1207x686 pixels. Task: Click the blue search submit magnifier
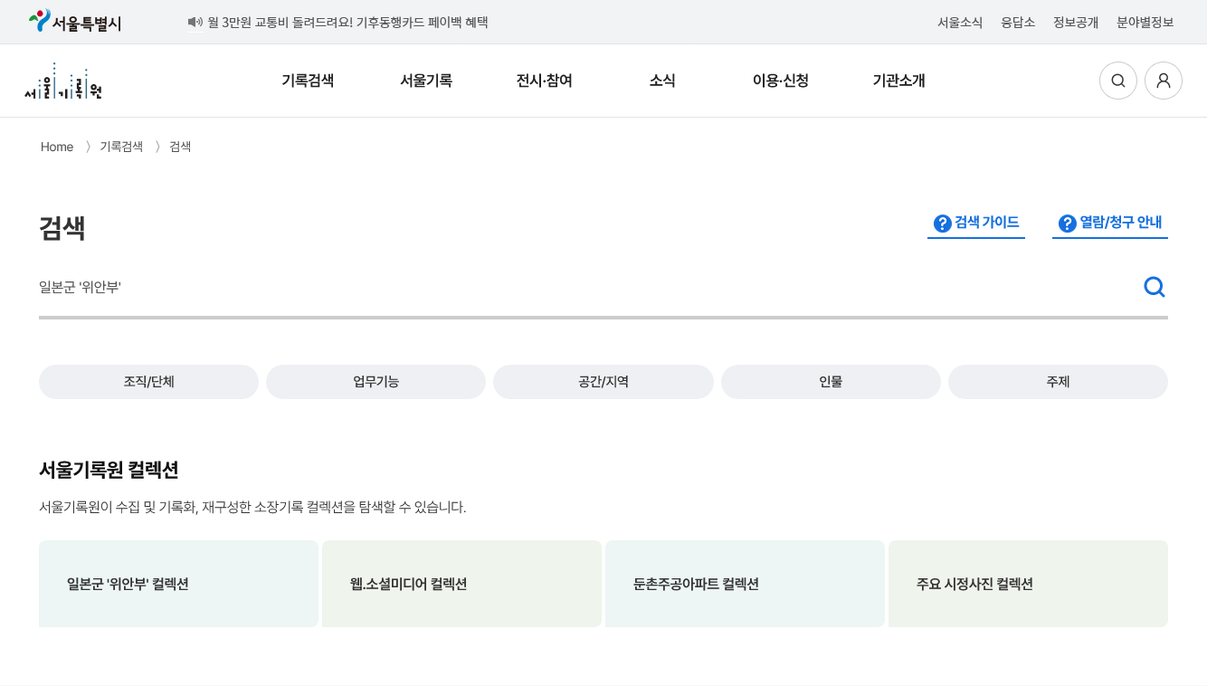tap(1154, 287)
